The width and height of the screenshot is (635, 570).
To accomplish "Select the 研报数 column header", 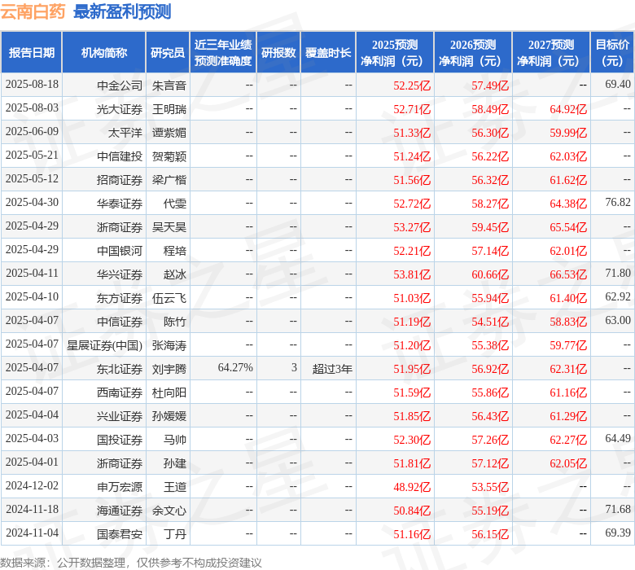I will click(278, 53).
